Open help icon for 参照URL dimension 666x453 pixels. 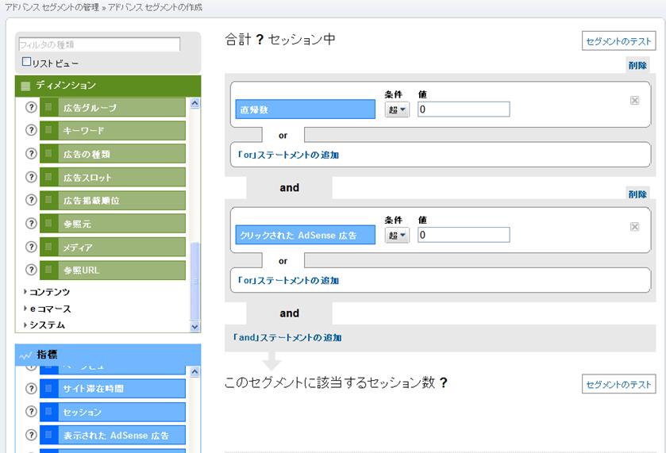[31, 270]
